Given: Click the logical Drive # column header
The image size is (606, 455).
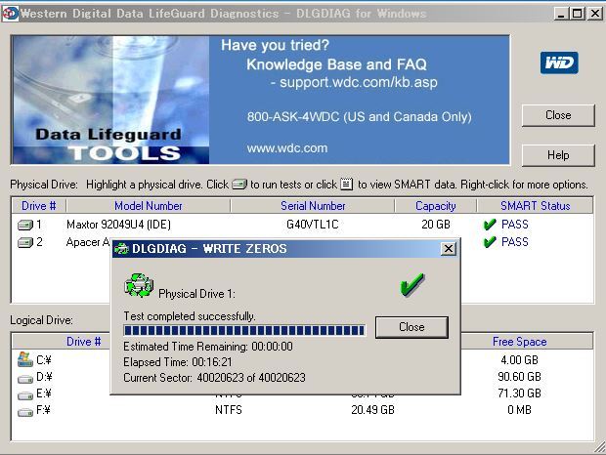Looking at the screenshot, I should pyautogui.click(x=61, y=342).
